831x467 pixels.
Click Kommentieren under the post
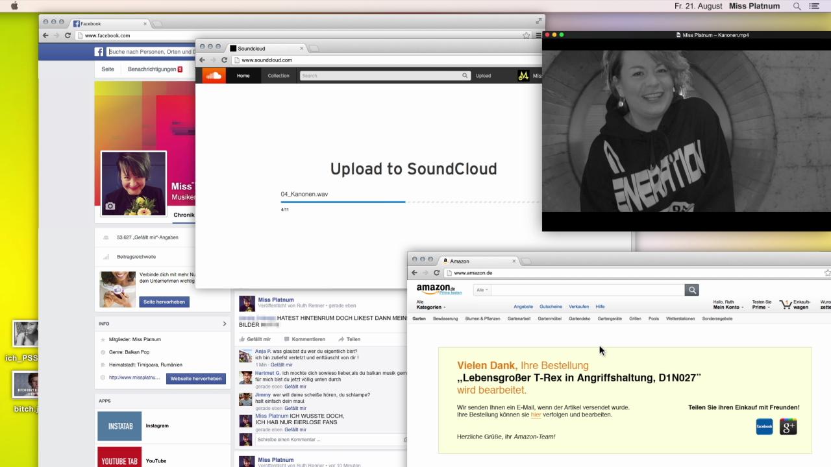(304, 339)
